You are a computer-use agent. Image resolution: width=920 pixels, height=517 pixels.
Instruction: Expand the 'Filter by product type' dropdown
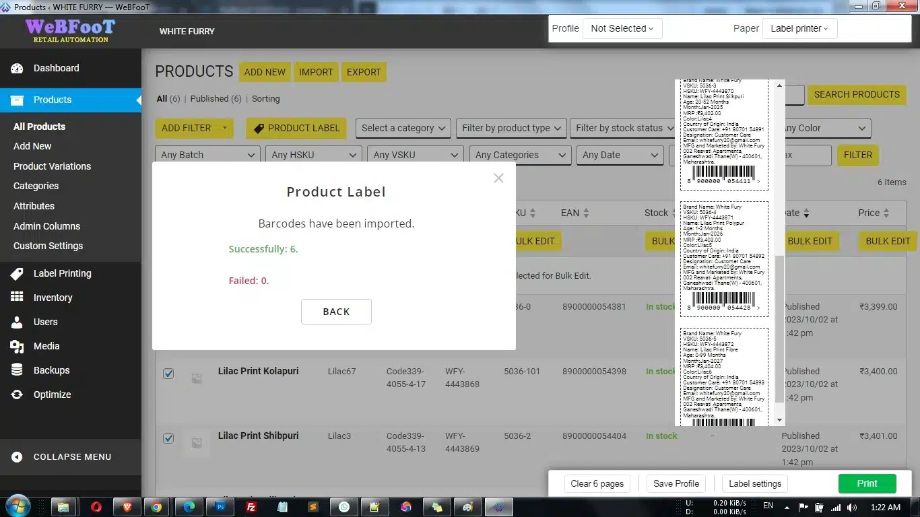pos(512,128)
